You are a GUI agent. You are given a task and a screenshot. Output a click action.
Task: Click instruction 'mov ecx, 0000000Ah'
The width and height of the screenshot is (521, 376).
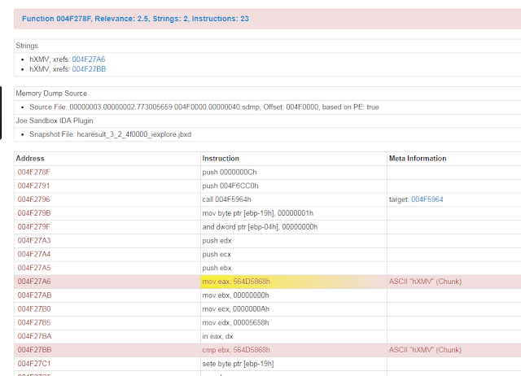click(x=236, y=309)
